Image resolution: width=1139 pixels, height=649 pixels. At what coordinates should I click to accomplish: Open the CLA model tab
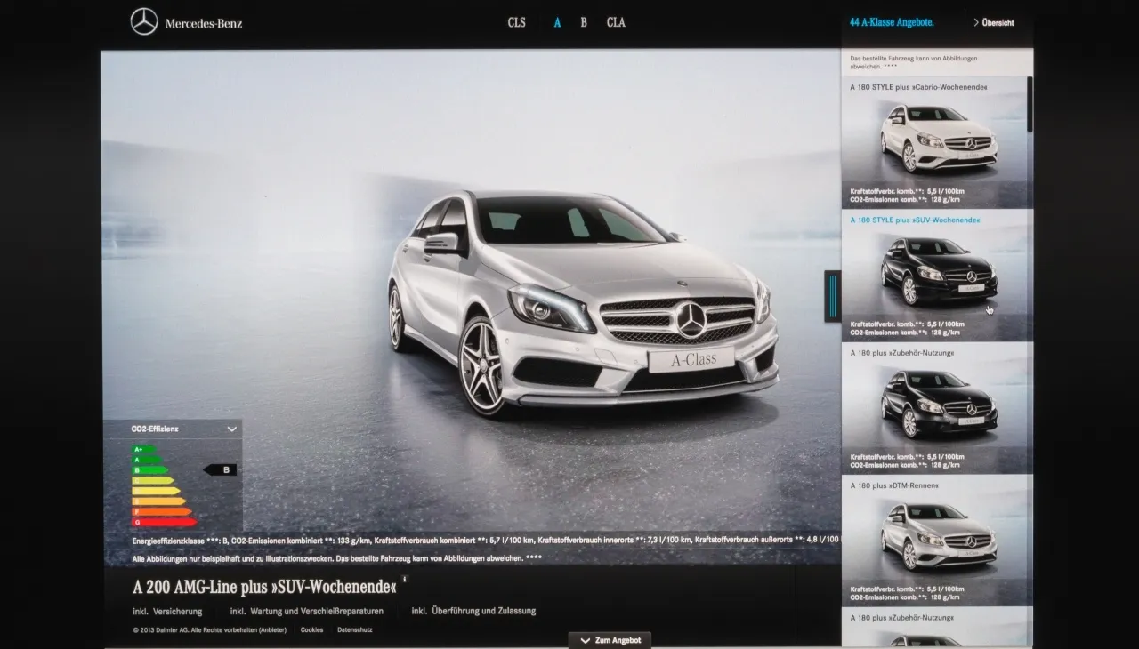coord(616,22)
